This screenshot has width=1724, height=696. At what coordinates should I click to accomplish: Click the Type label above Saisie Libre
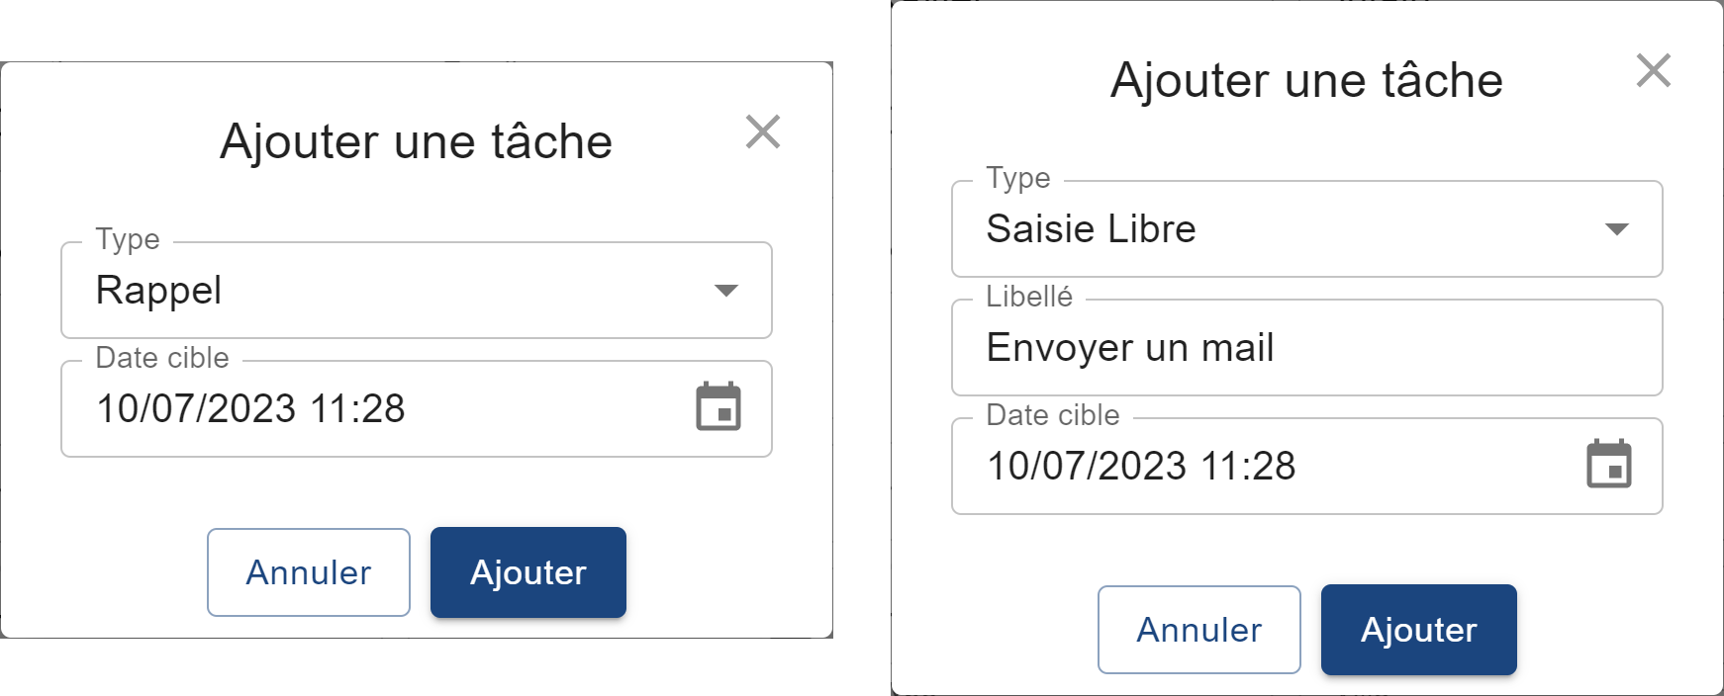coord(1018,178)
